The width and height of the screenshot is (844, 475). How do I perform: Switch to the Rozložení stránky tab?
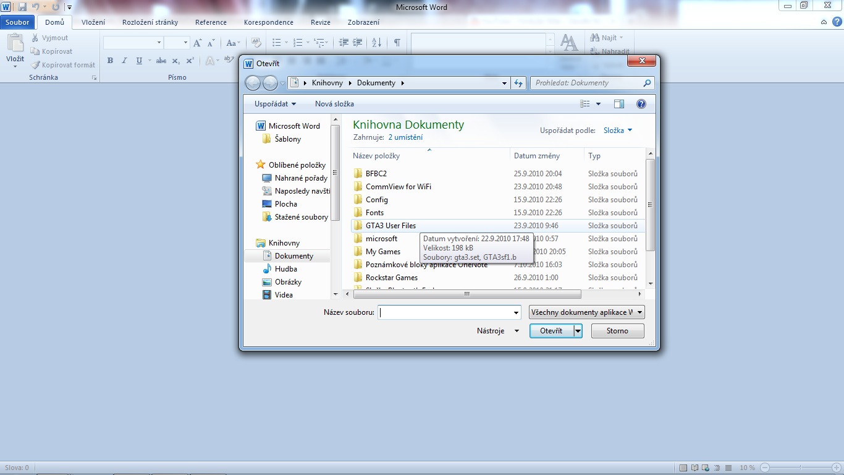coord(150,22)
